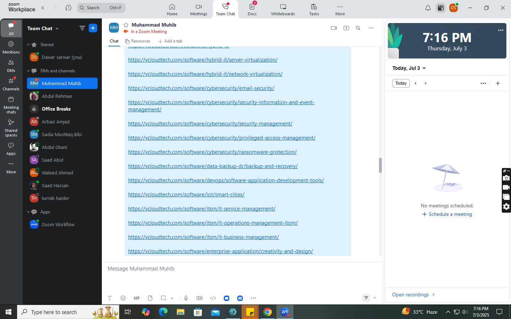Collapse the Apps section in chat list

28,212
